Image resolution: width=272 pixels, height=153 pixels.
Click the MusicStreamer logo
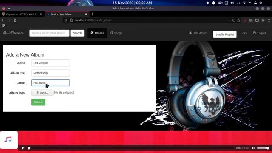(x=13, y=33)
